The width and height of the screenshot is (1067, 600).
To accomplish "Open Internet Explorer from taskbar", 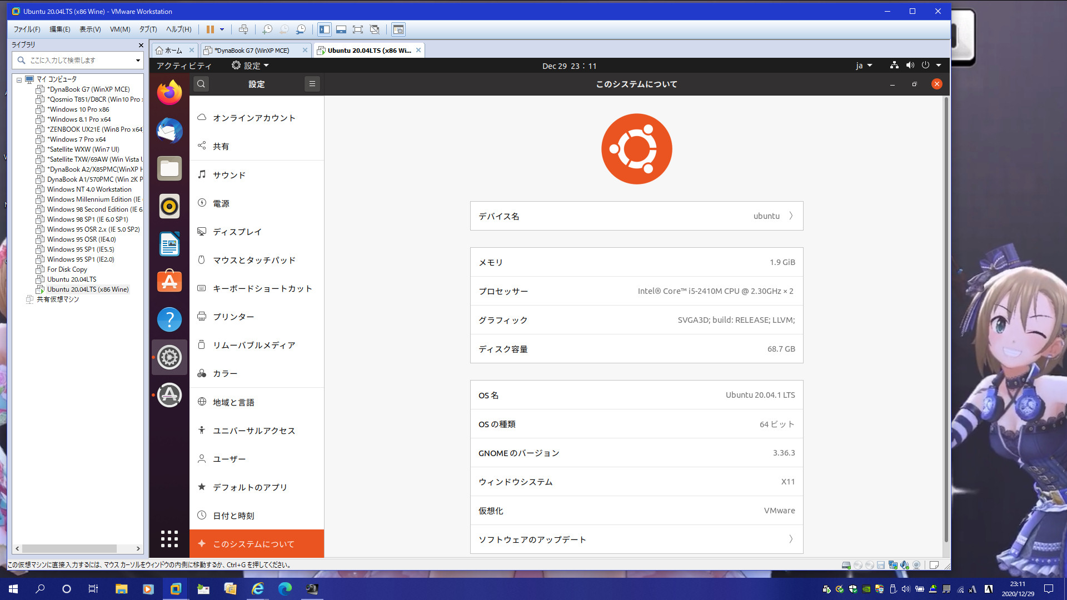I will 258,589.
